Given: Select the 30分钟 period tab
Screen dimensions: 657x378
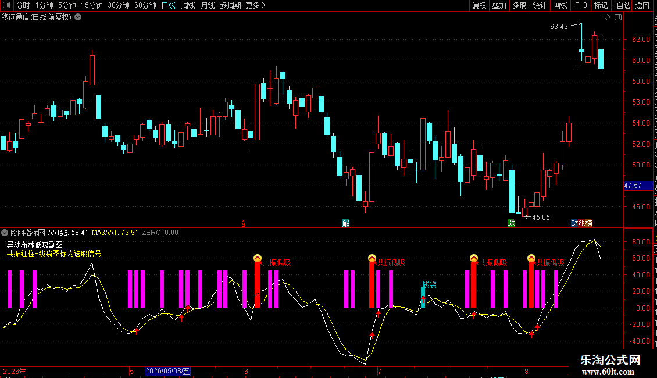Looking at the screenshot, I should pyautogui.click(x=119, y=5).
